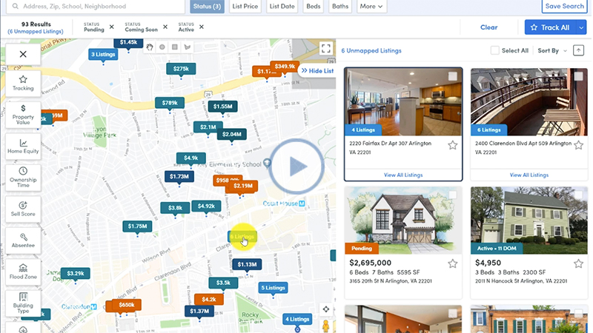Click the $275k map price marker
This screenshot has width=593, height=333.
coord(181,69)
